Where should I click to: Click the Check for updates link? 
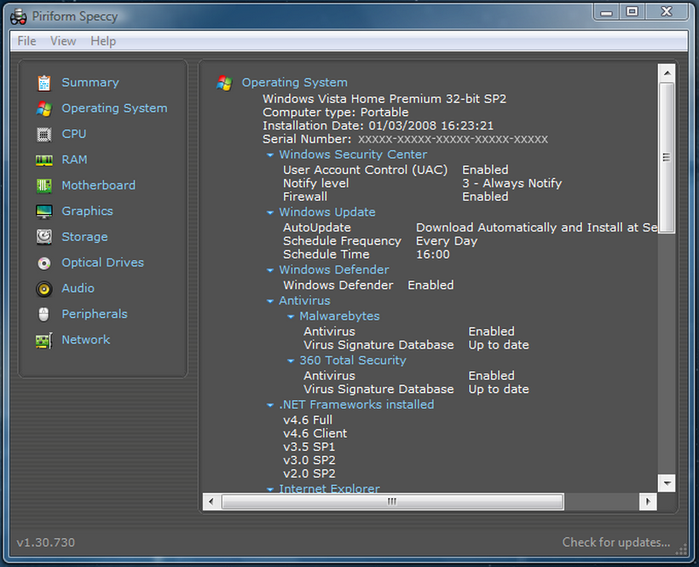coord(616,543)
